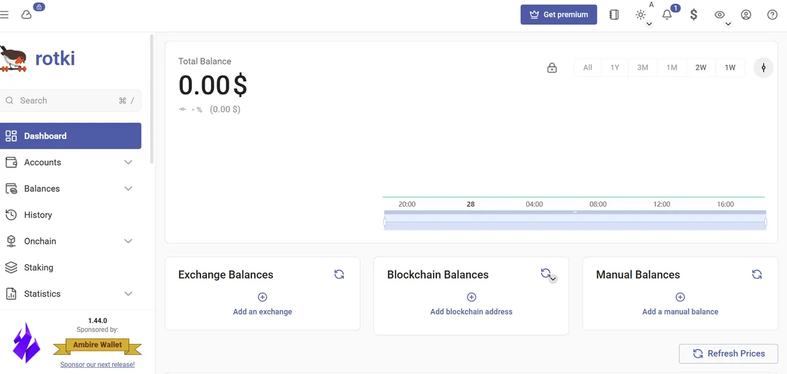Click the left handle of chart range slider
787x374 pixels.
click(385, 222)
